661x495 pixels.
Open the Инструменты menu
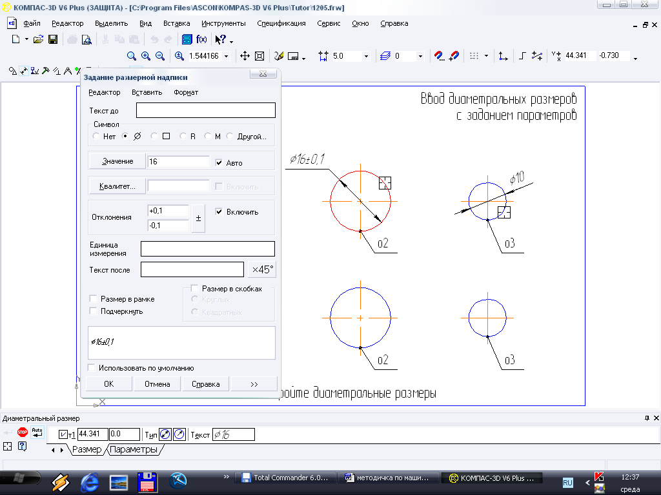(223, 24)
